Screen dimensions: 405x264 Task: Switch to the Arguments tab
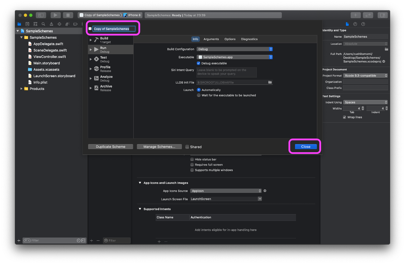pos(211,39)
